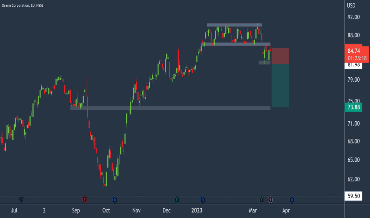
Task: Click the current price label 84.74
Action: (354, 51)
